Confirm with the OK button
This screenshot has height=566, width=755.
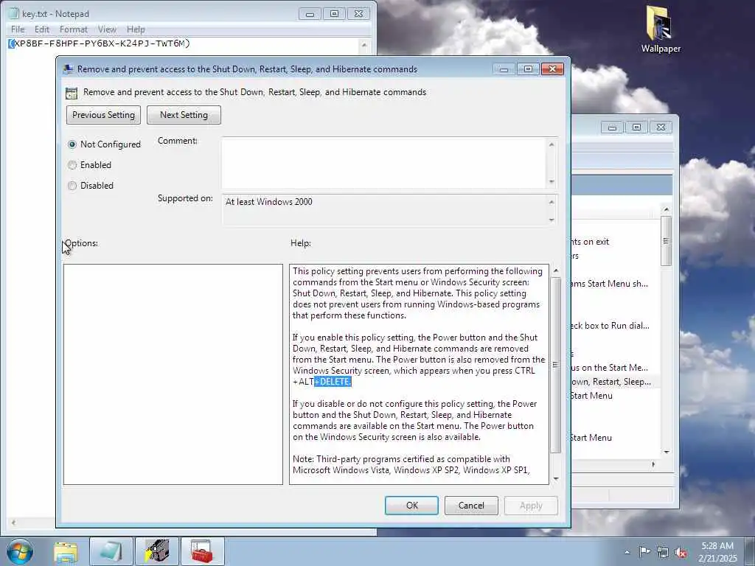pos(411,506)
